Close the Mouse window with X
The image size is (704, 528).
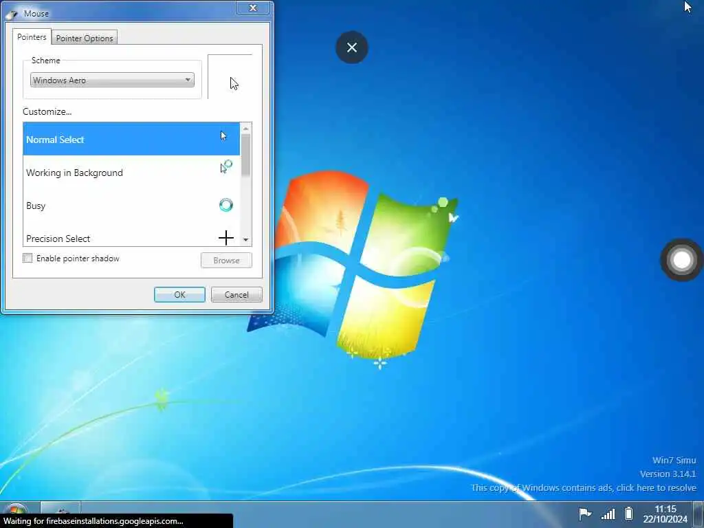pos(253,8)
